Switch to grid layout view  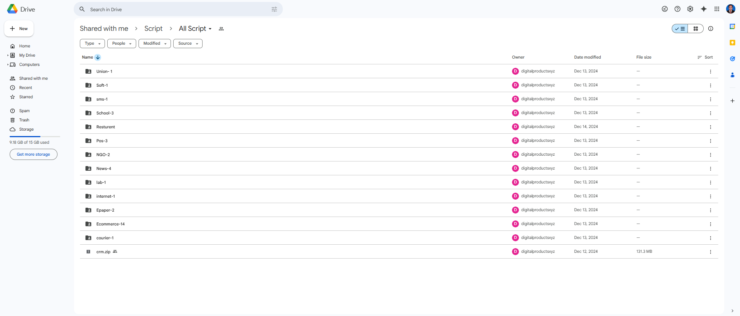point(696,29)
